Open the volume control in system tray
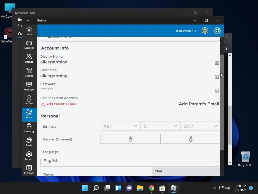 click(x=228, y=188)
